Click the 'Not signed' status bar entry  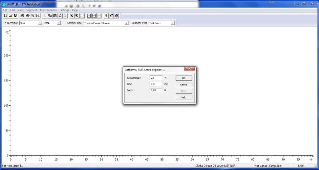coord(261,166)
